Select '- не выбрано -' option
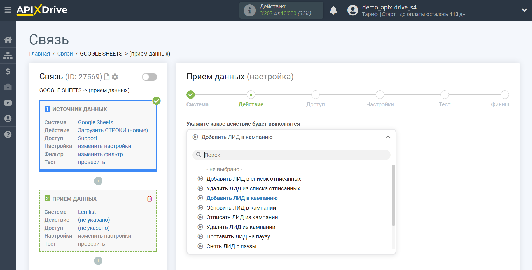The image size is (532, 270). [x=224, y=169]
